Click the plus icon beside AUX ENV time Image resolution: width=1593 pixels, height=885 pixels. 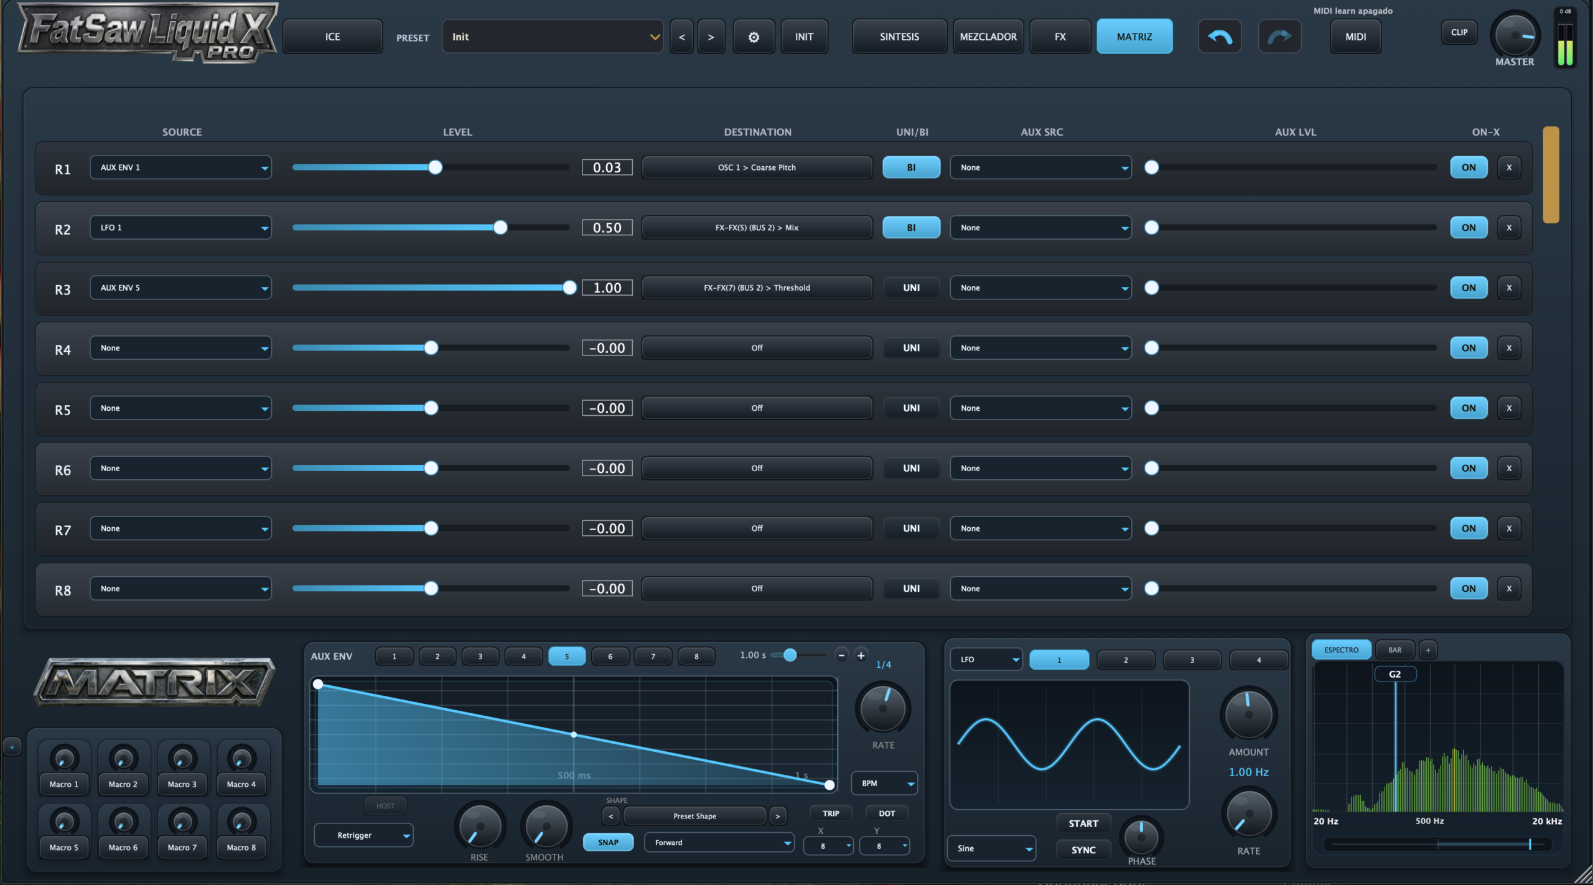pyautogui.click(x=861, y=655)
